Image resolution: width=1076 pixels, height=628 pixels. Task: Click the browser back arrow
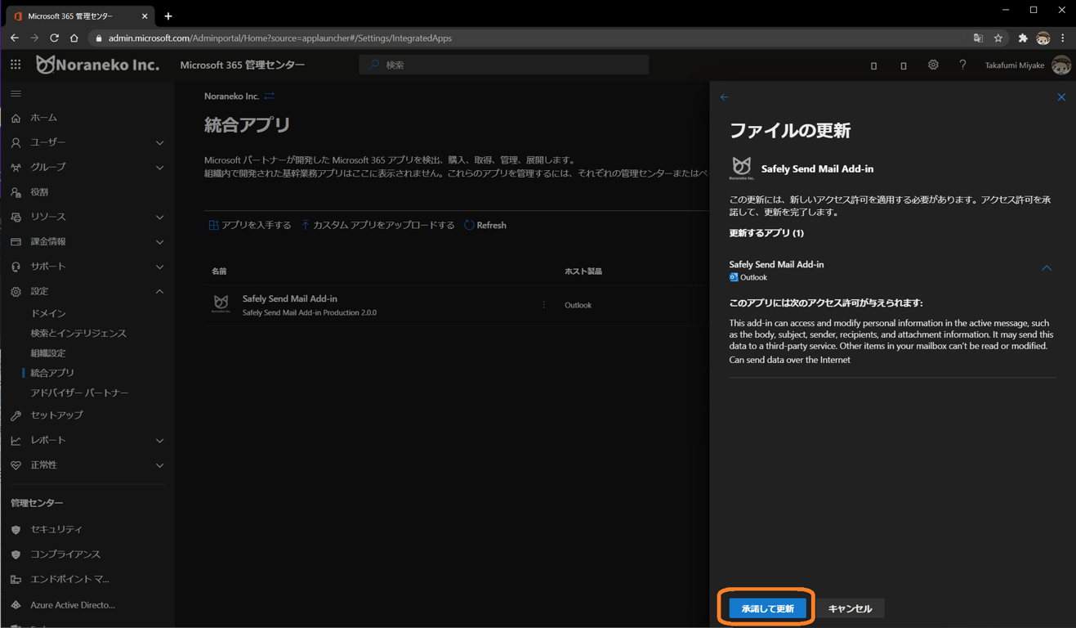(15, 38)
